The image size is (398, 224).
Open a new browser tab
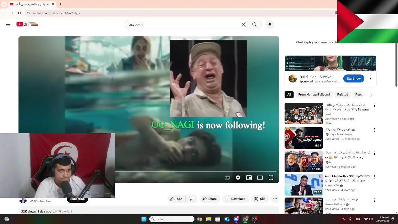[60, 4]
